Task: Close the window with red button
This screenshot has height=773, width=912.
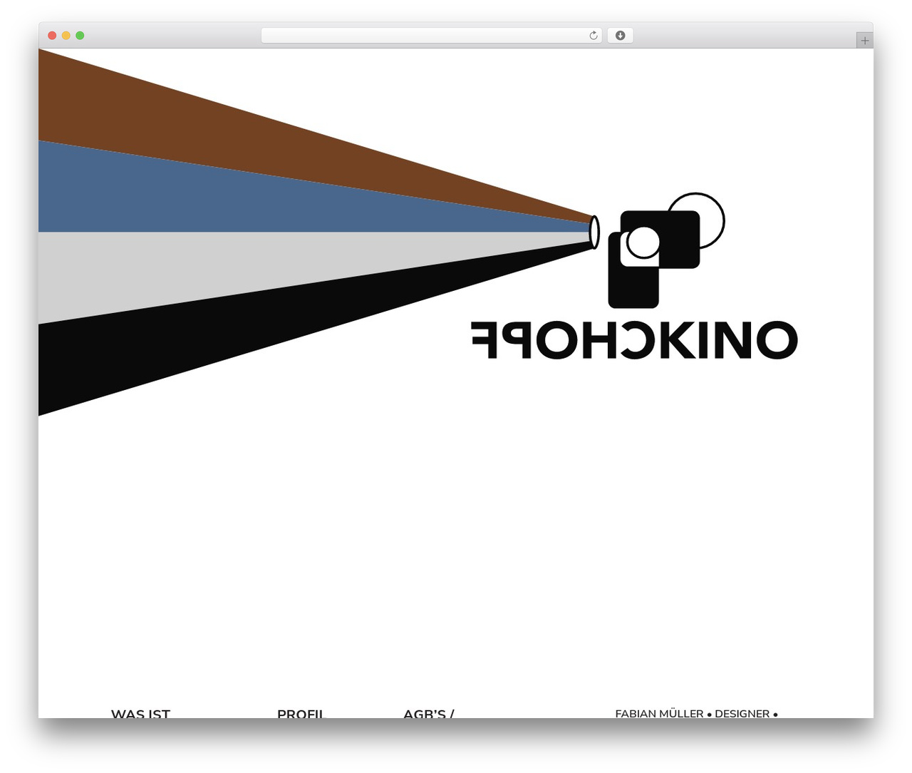Action: pyautogui.click(x=52, y=36)
